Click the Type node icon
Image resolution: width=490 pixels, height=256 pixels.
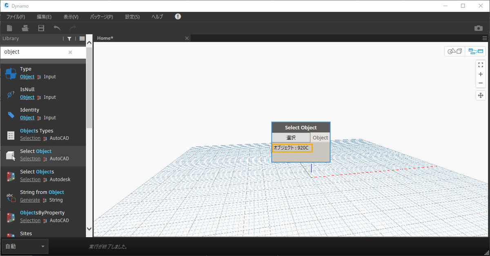point(11,73)
